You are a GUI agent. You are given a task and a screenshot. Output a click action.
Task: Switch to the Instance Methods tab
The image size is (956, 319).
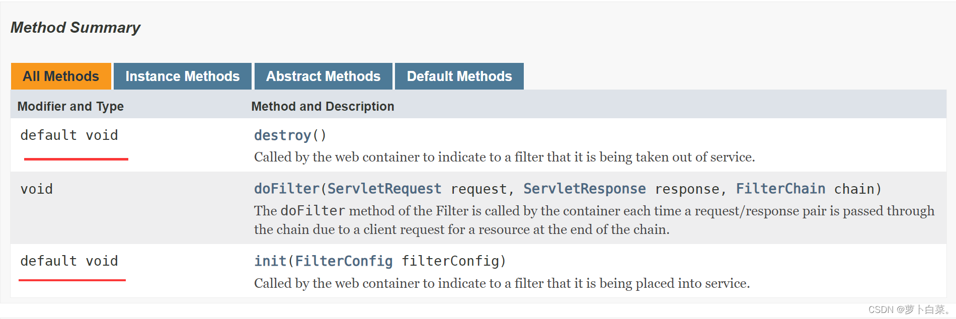coord(182,76)
